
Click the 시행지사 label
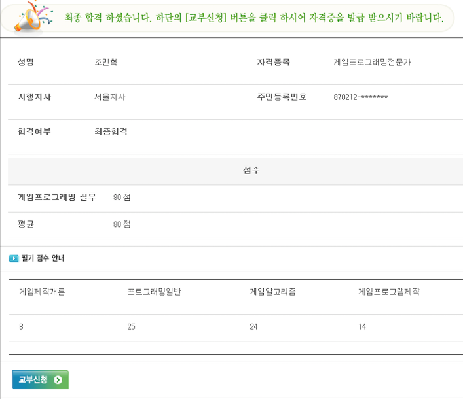coord(35,97)
